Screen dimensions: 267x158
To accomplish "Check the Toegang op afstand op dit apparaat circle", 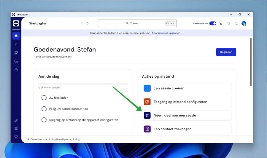I will (x=44, y=120).
